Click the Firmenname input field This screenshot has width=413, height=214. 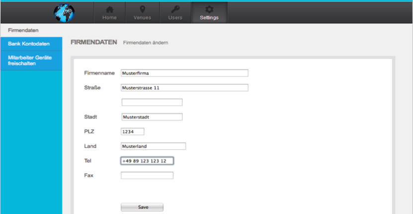pos(184,73)
